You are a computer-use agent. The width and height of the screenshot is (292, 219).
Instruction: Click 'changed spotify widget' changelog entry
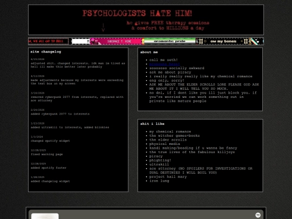click(50, 141)
